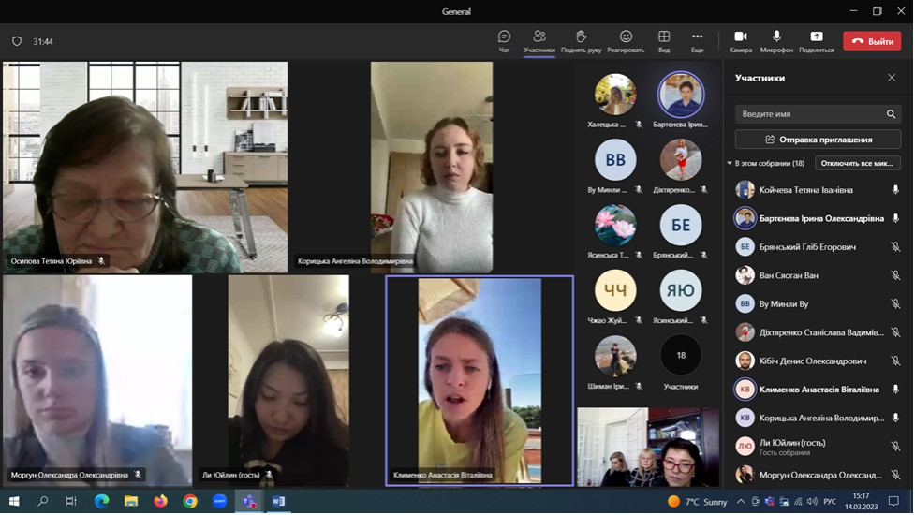Click Бартенєва Ірин... avatar tile in gallery
Viewport: 915px width, 515px height.
(x=681, y=95)
